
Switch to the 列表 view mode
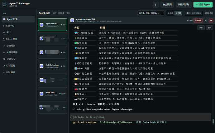(x=178, y=13)
